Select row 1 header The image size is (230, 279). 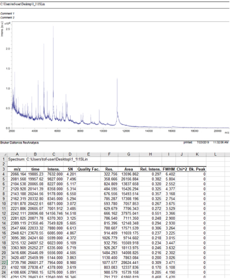point(3,159)
